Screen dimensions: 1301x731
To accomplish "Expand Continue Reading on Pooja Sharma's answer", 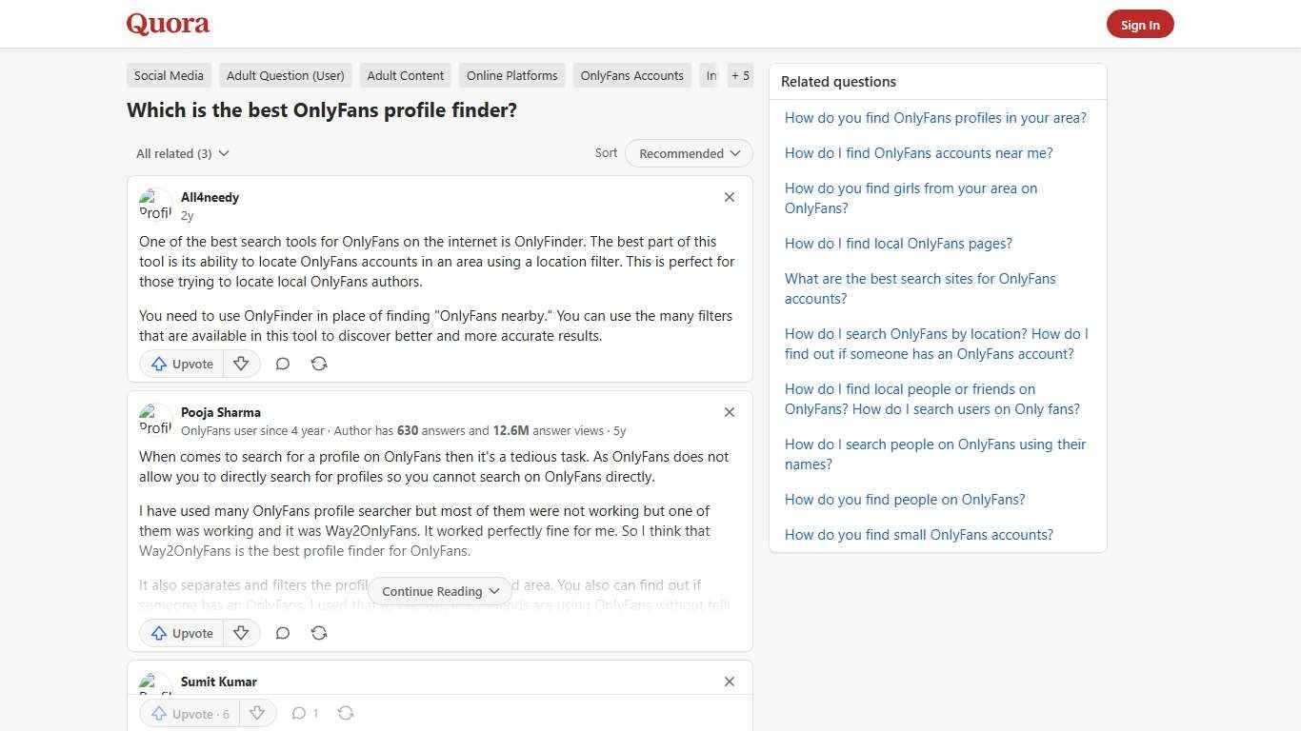I will pyautogui.click(x=439, y=591).
